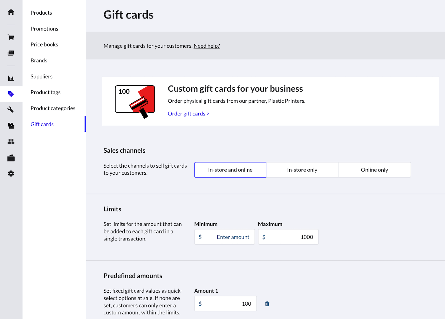Open the reporting bar chart icon
445x319 pixels.
11,78
